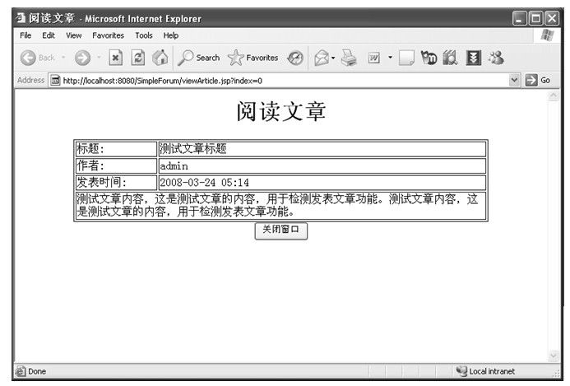Edit the page with Word icon
Image resolution: width=570 pixels, height=386 pixels.
click(x=373, y=58)
